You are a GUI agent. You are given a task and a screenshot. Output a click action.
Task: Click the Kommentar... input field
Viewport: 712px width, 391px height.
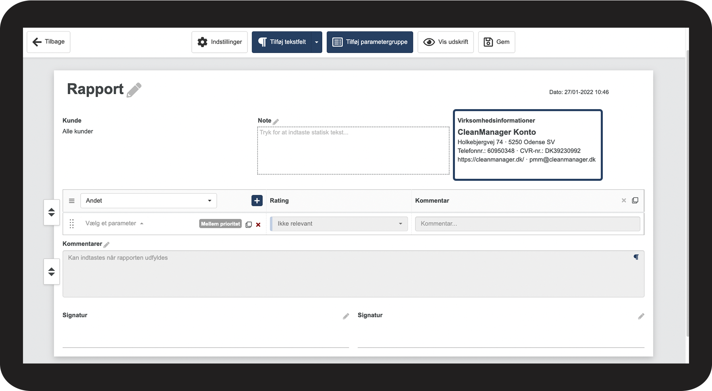coord(528,224)
